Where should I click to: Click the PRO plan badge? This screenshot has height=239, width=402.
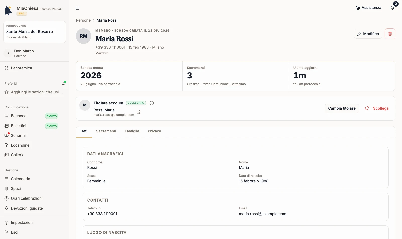pos(22,14)
